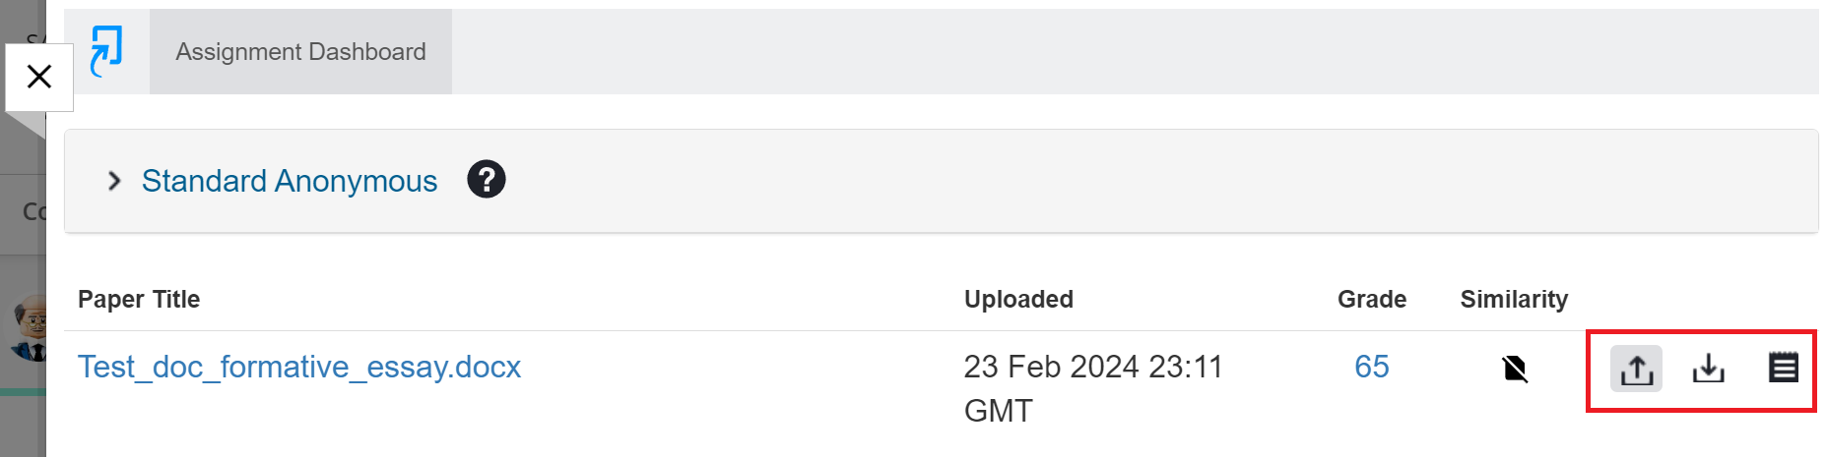Open help for Standard Anonymous
The width and height of the screenshot is (1827, 457).
pyautogui.click(x=486, y=180)
